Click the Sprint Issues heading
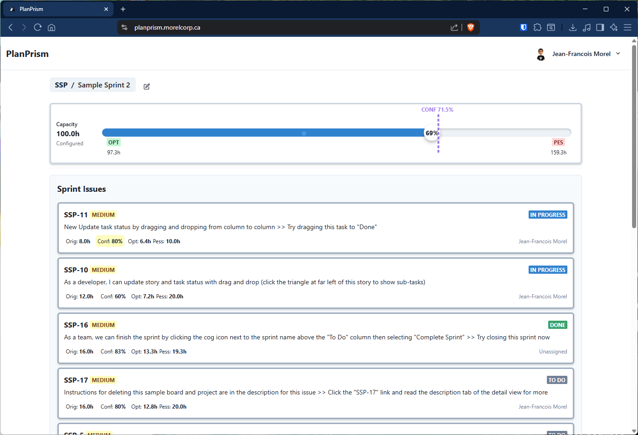 tap(82, 189)
